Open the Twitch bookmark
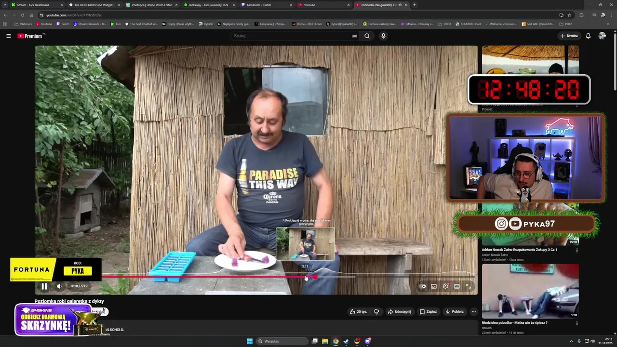This screenshot has height=347, width=617. pos(63,24)
